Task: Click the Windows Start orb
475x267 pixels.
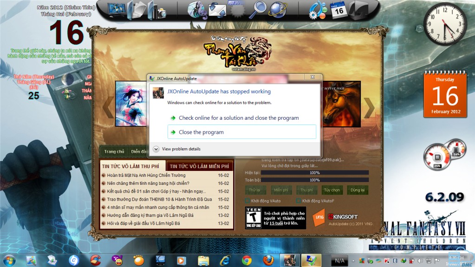Action: tap(9, 259)
